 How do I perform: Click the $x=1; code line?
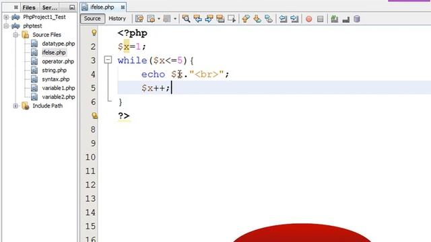[x=132, y=46]
